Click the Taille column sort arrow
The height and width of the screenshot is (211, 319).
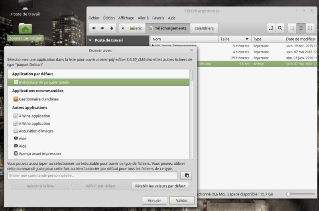[x=247, y=39]
